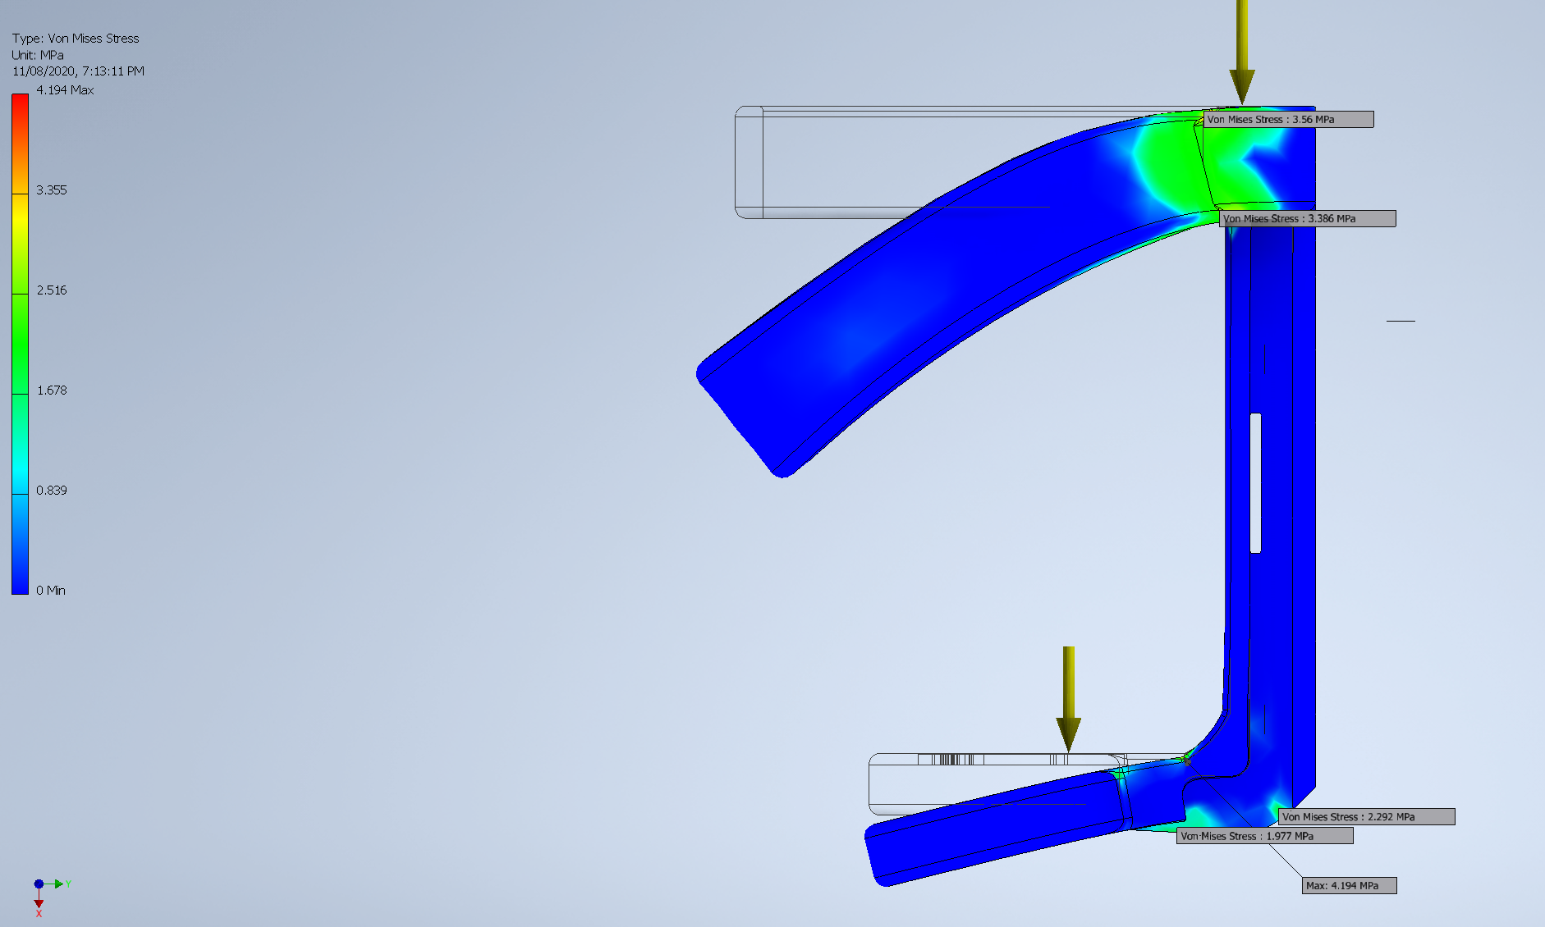Screen dimensions: 1545x927
Task: Click the white slot in the vertical bracket
Action: (1255, 483)
